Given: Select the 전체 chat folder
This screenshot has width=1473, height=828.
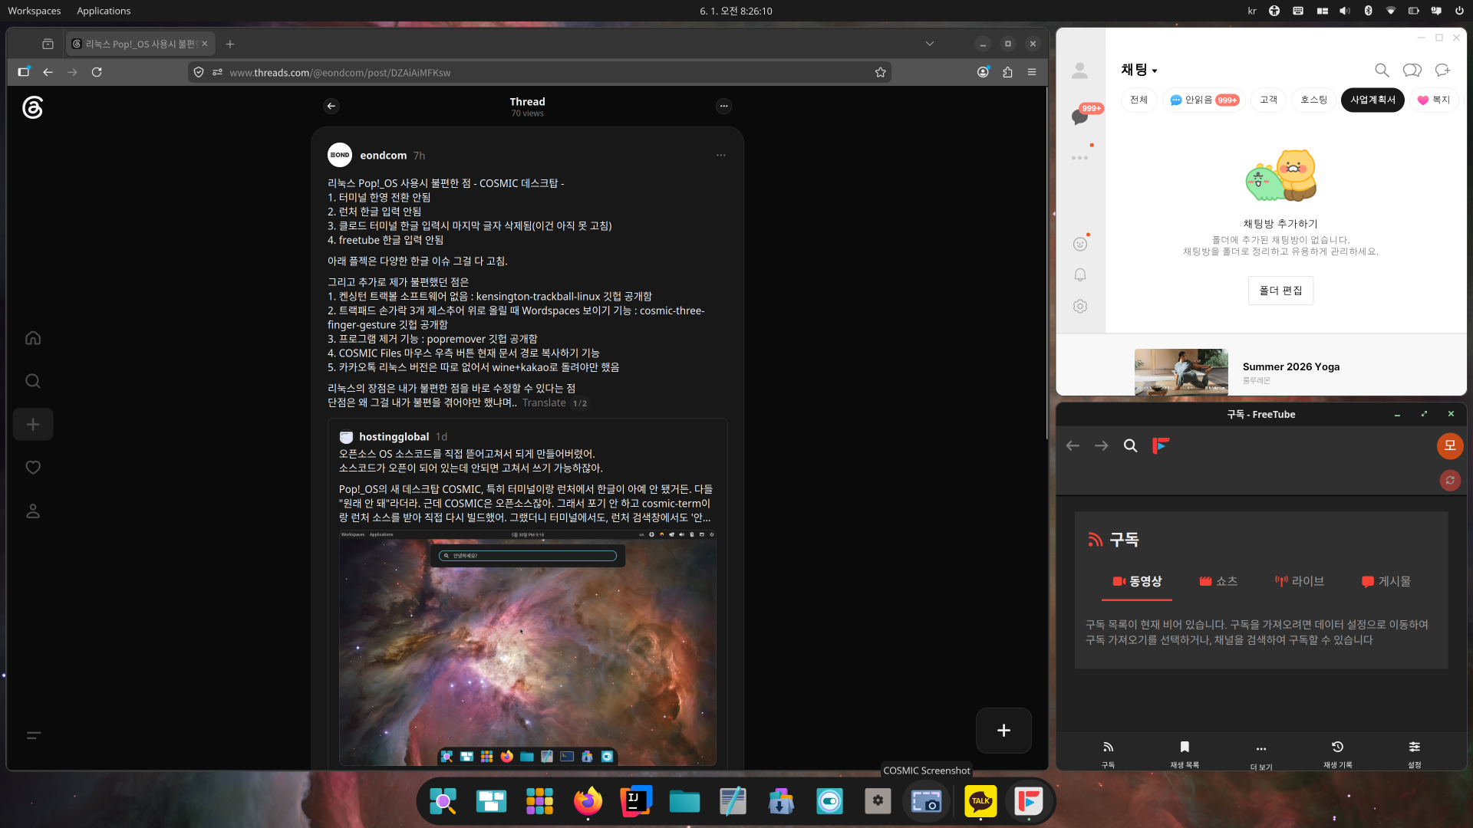Looking at the screenshot, I should point(1139,100).
